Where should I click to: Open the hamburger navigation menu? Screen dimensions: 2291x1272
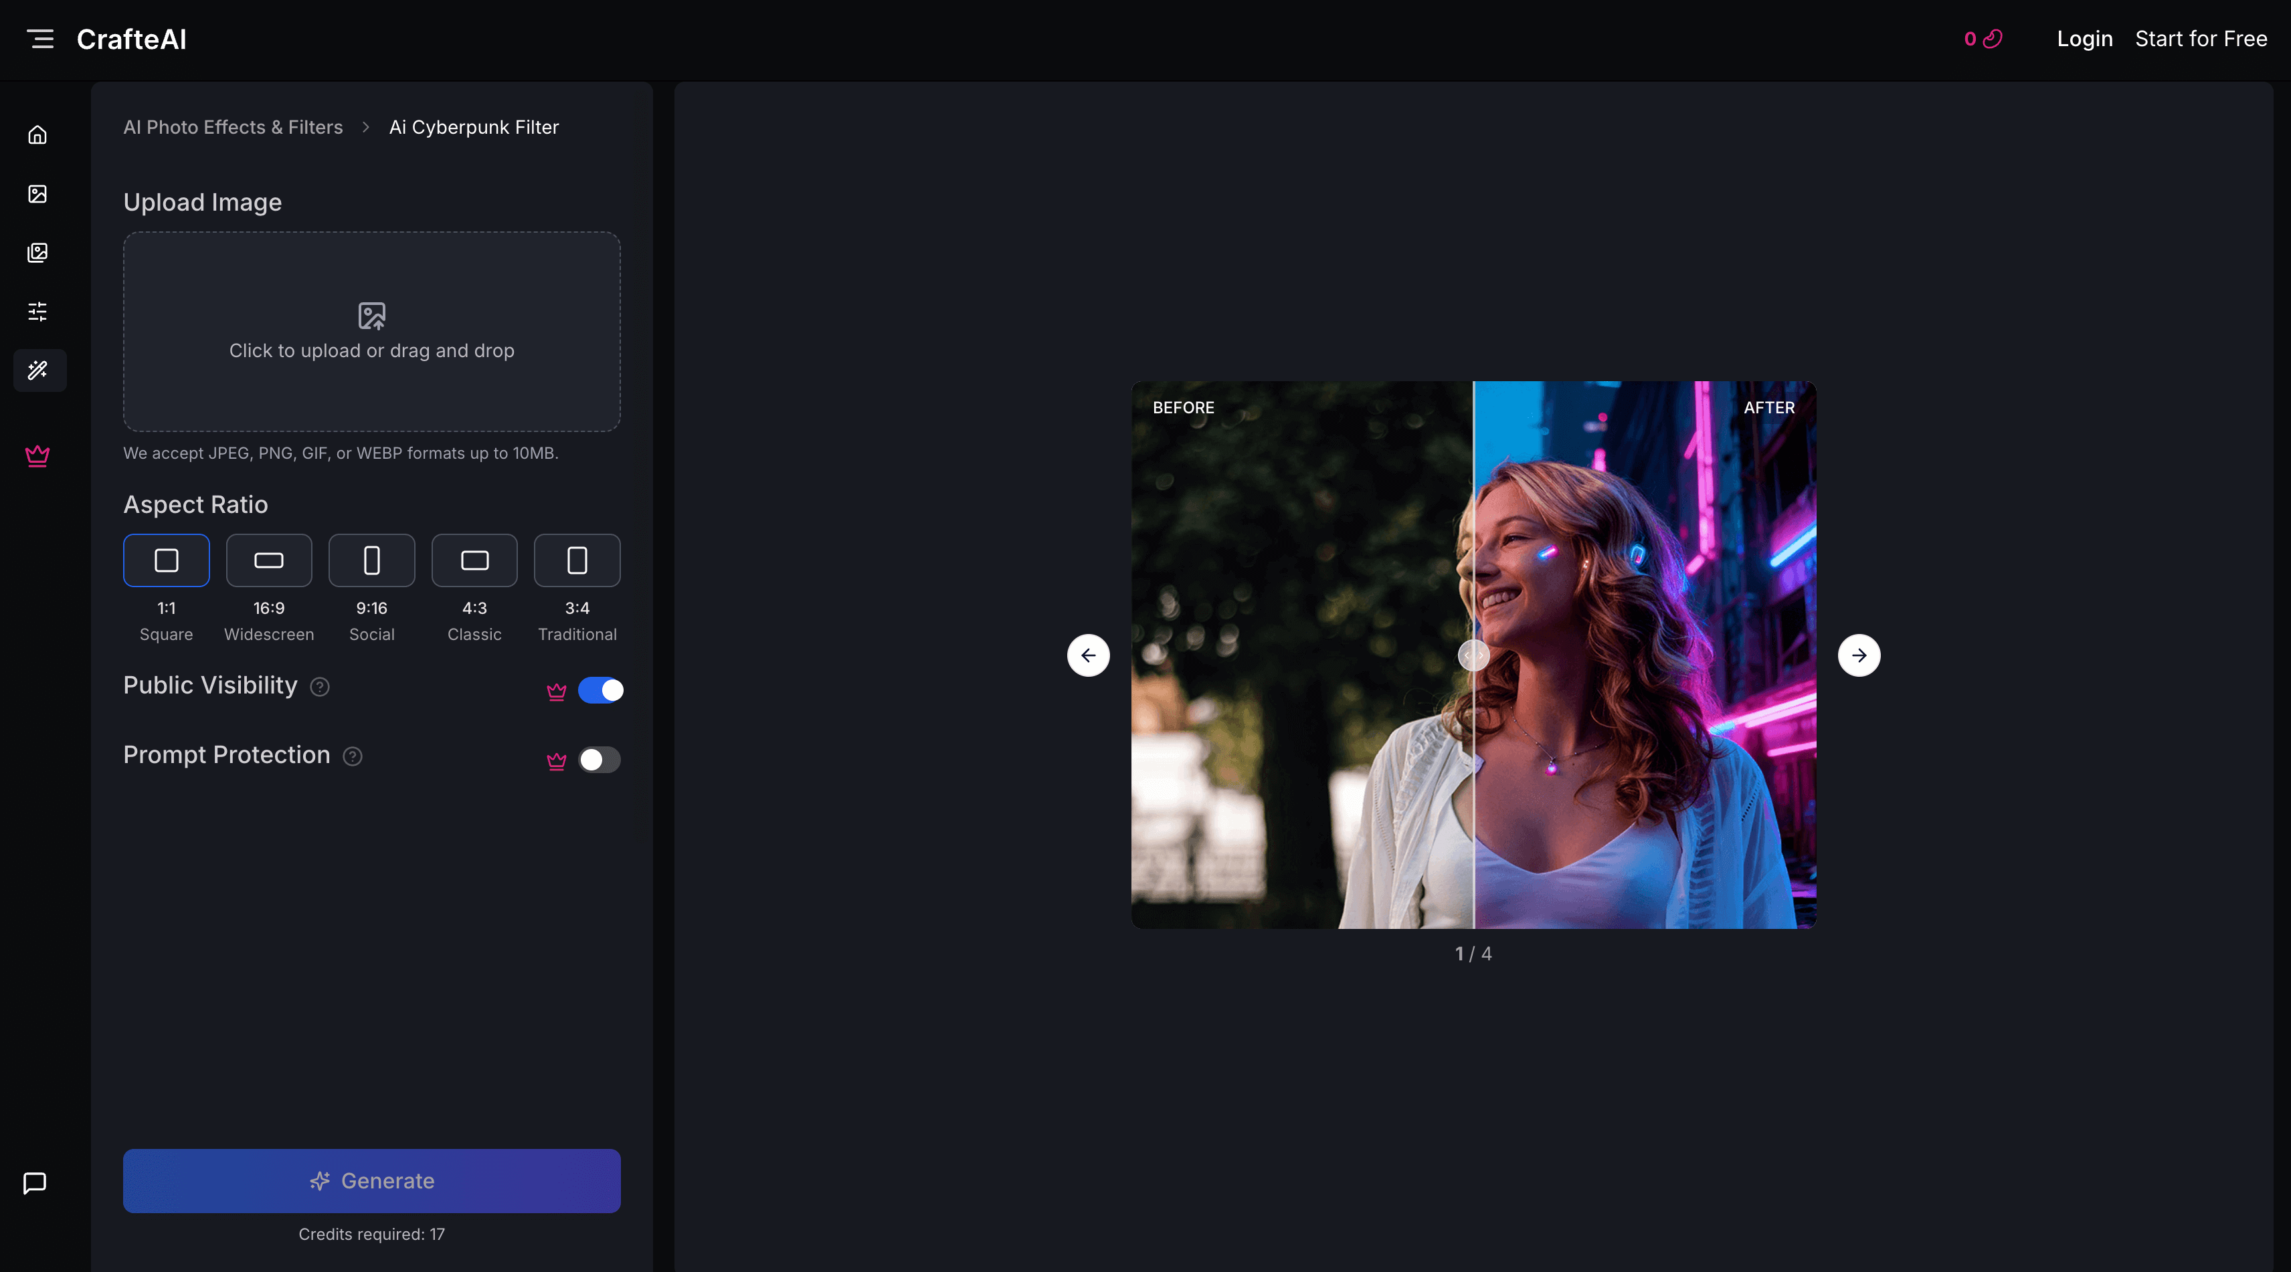(x=40, y=38)
